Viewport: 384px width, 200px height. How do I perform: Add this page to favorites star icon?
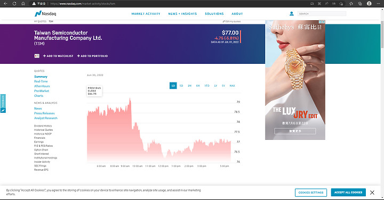tap(341, 4)
